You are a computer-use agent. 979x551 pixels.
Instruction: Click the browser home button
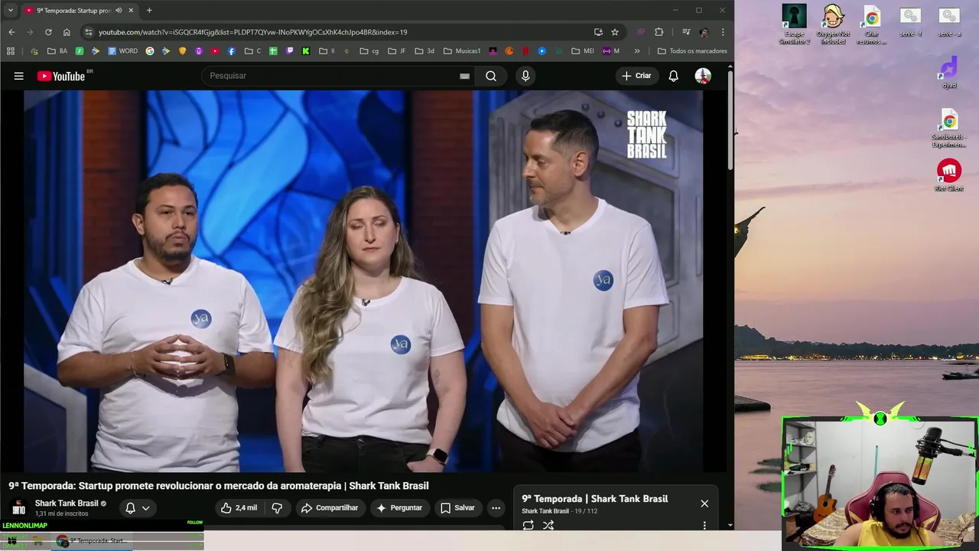(67, 32)
